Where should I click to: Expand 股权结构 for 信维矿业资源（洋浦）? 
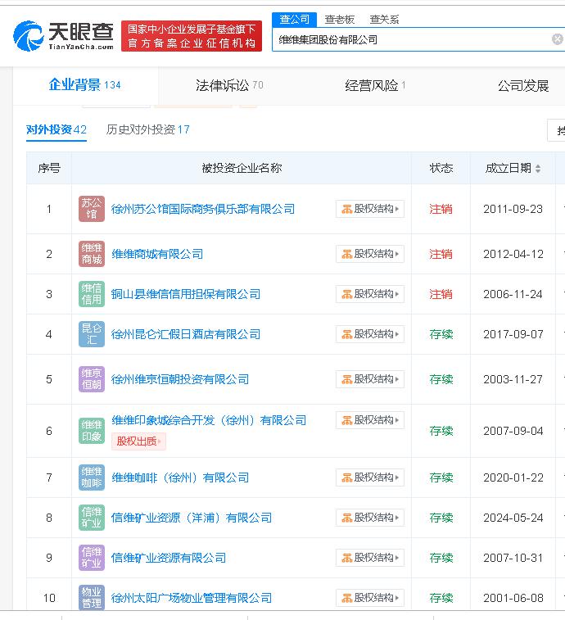pyautogui.click(x=370, y=518)
